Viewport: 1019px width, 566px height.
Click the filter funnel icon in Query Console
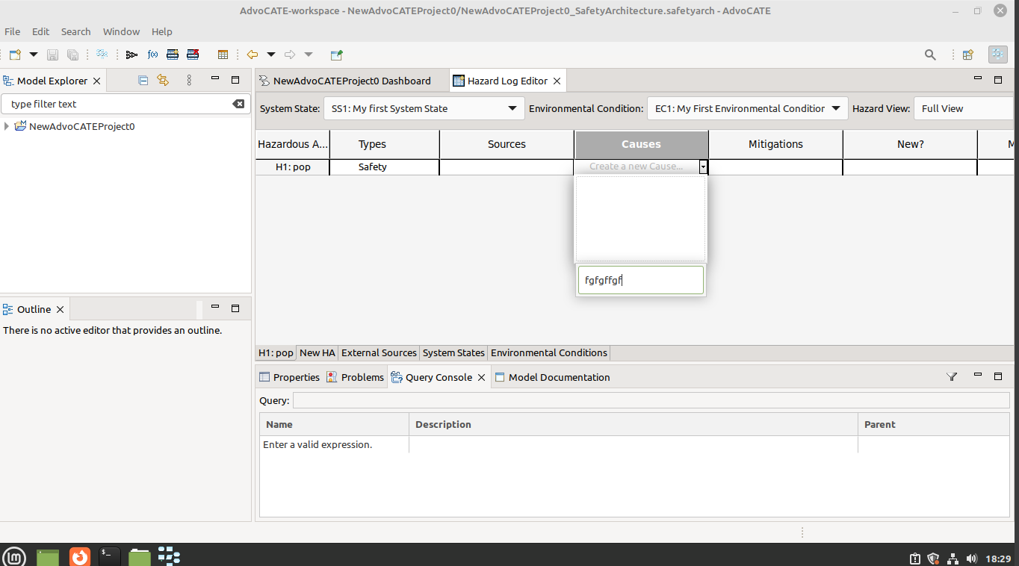[952, 377]
